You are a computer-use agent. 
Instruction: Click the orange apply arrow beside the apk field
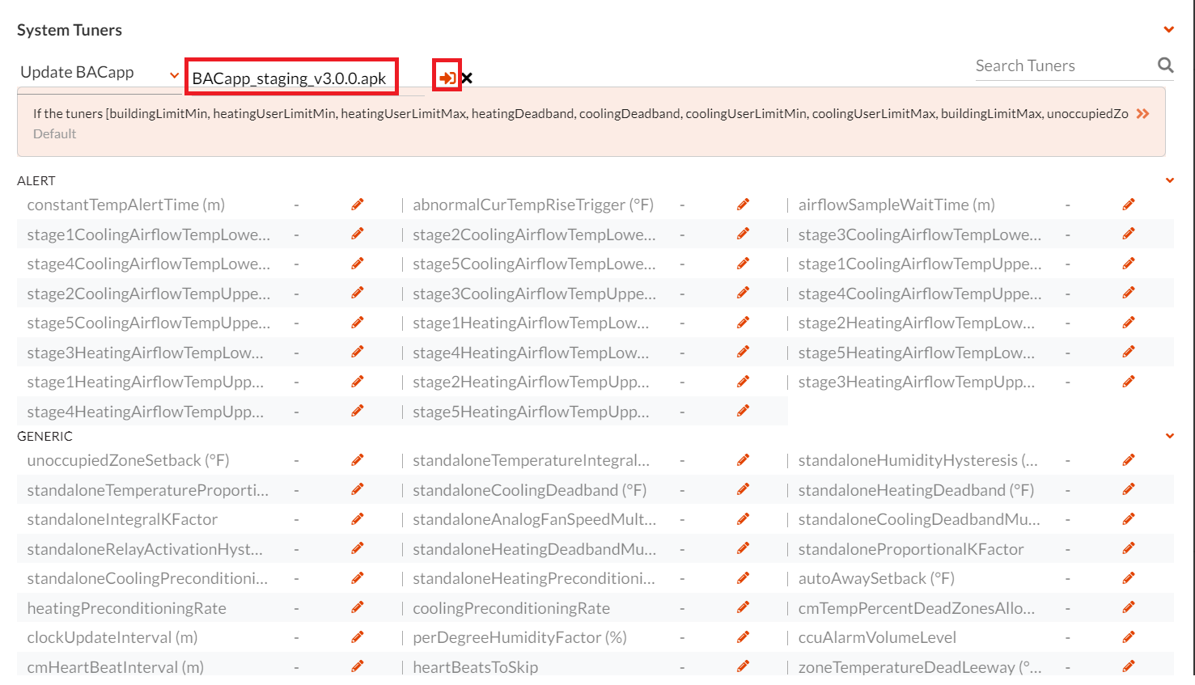coord(447,78)
